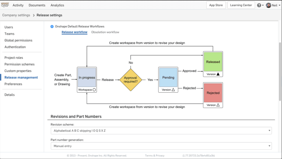Open Global permissions settings

pos(19,40)
